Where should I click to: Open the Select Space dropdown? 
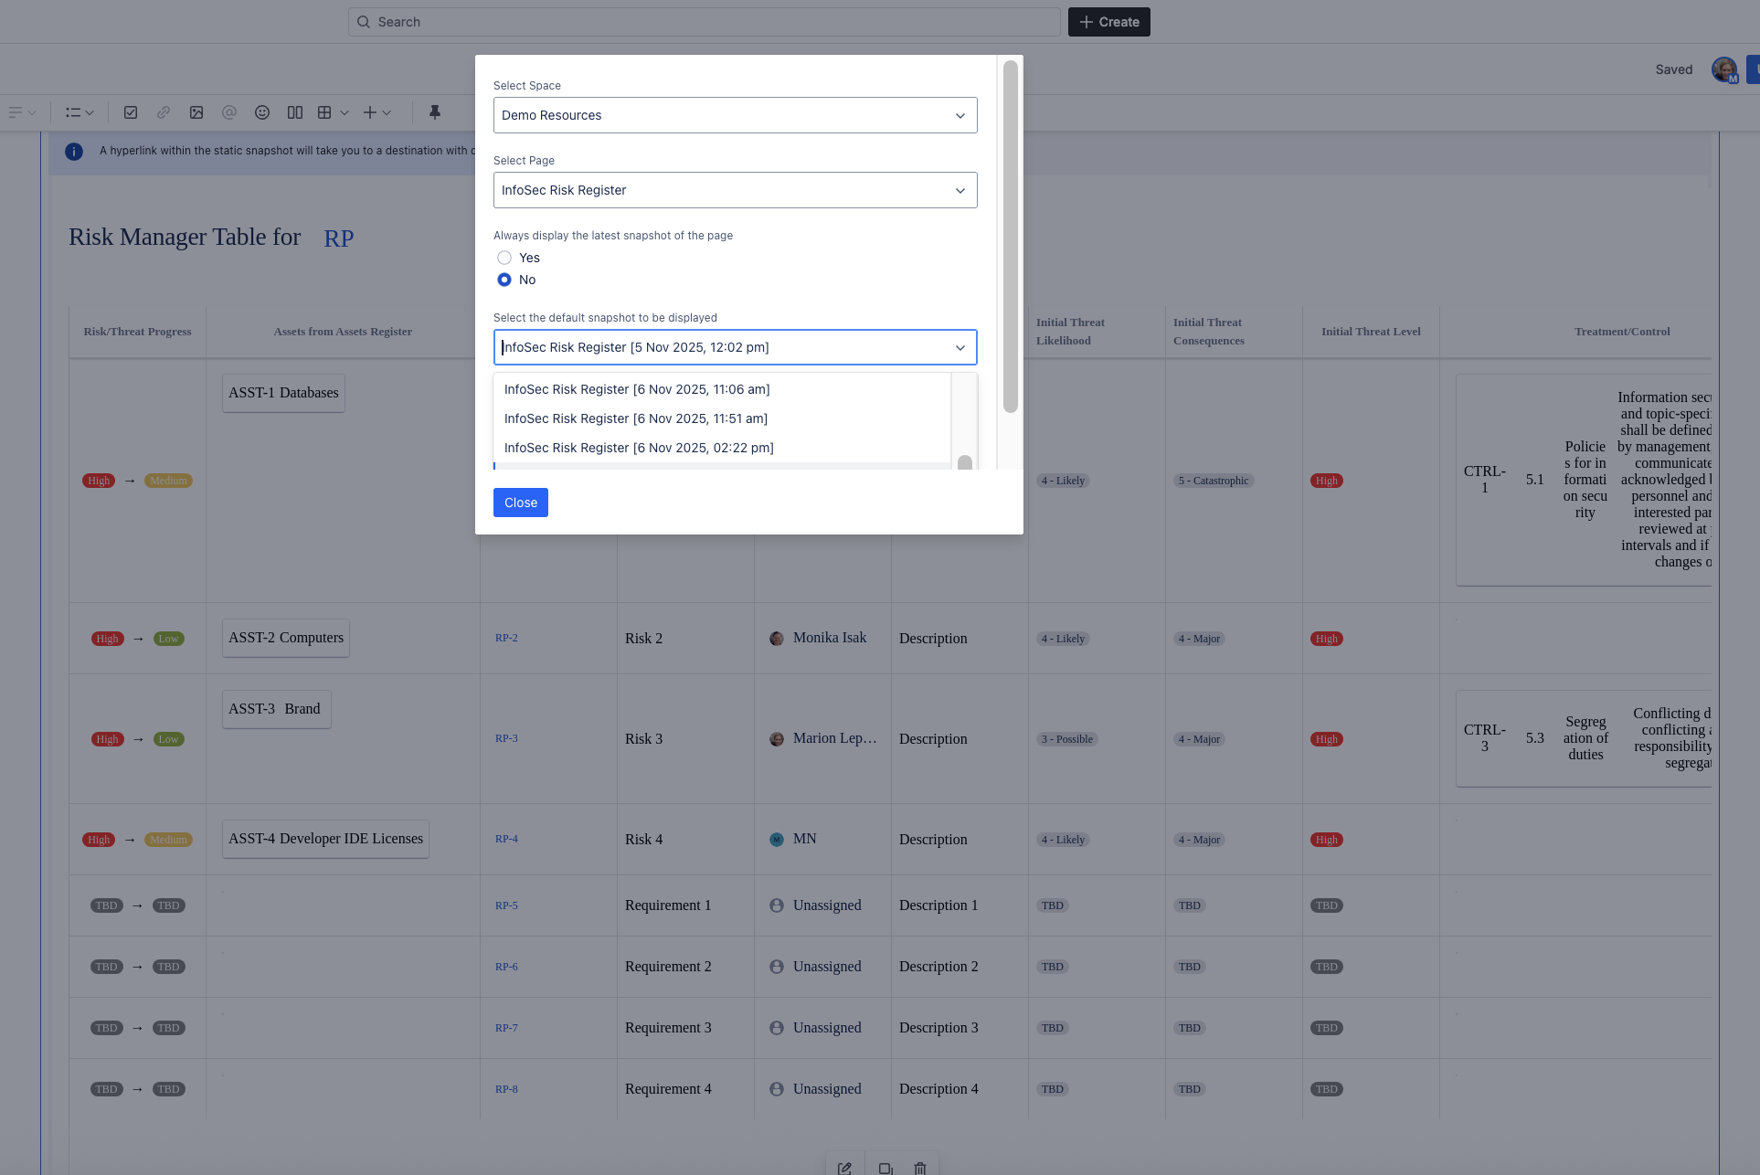[x=735, y=115]
